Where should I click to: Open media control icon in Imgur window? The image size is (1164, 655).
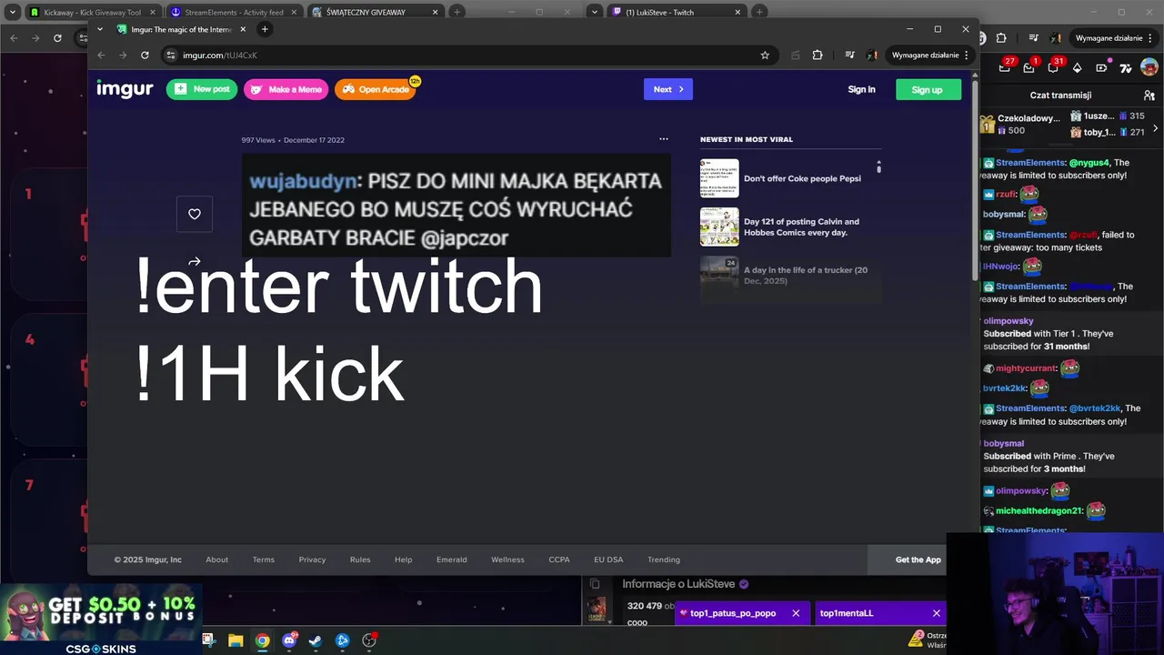[849, 55]
